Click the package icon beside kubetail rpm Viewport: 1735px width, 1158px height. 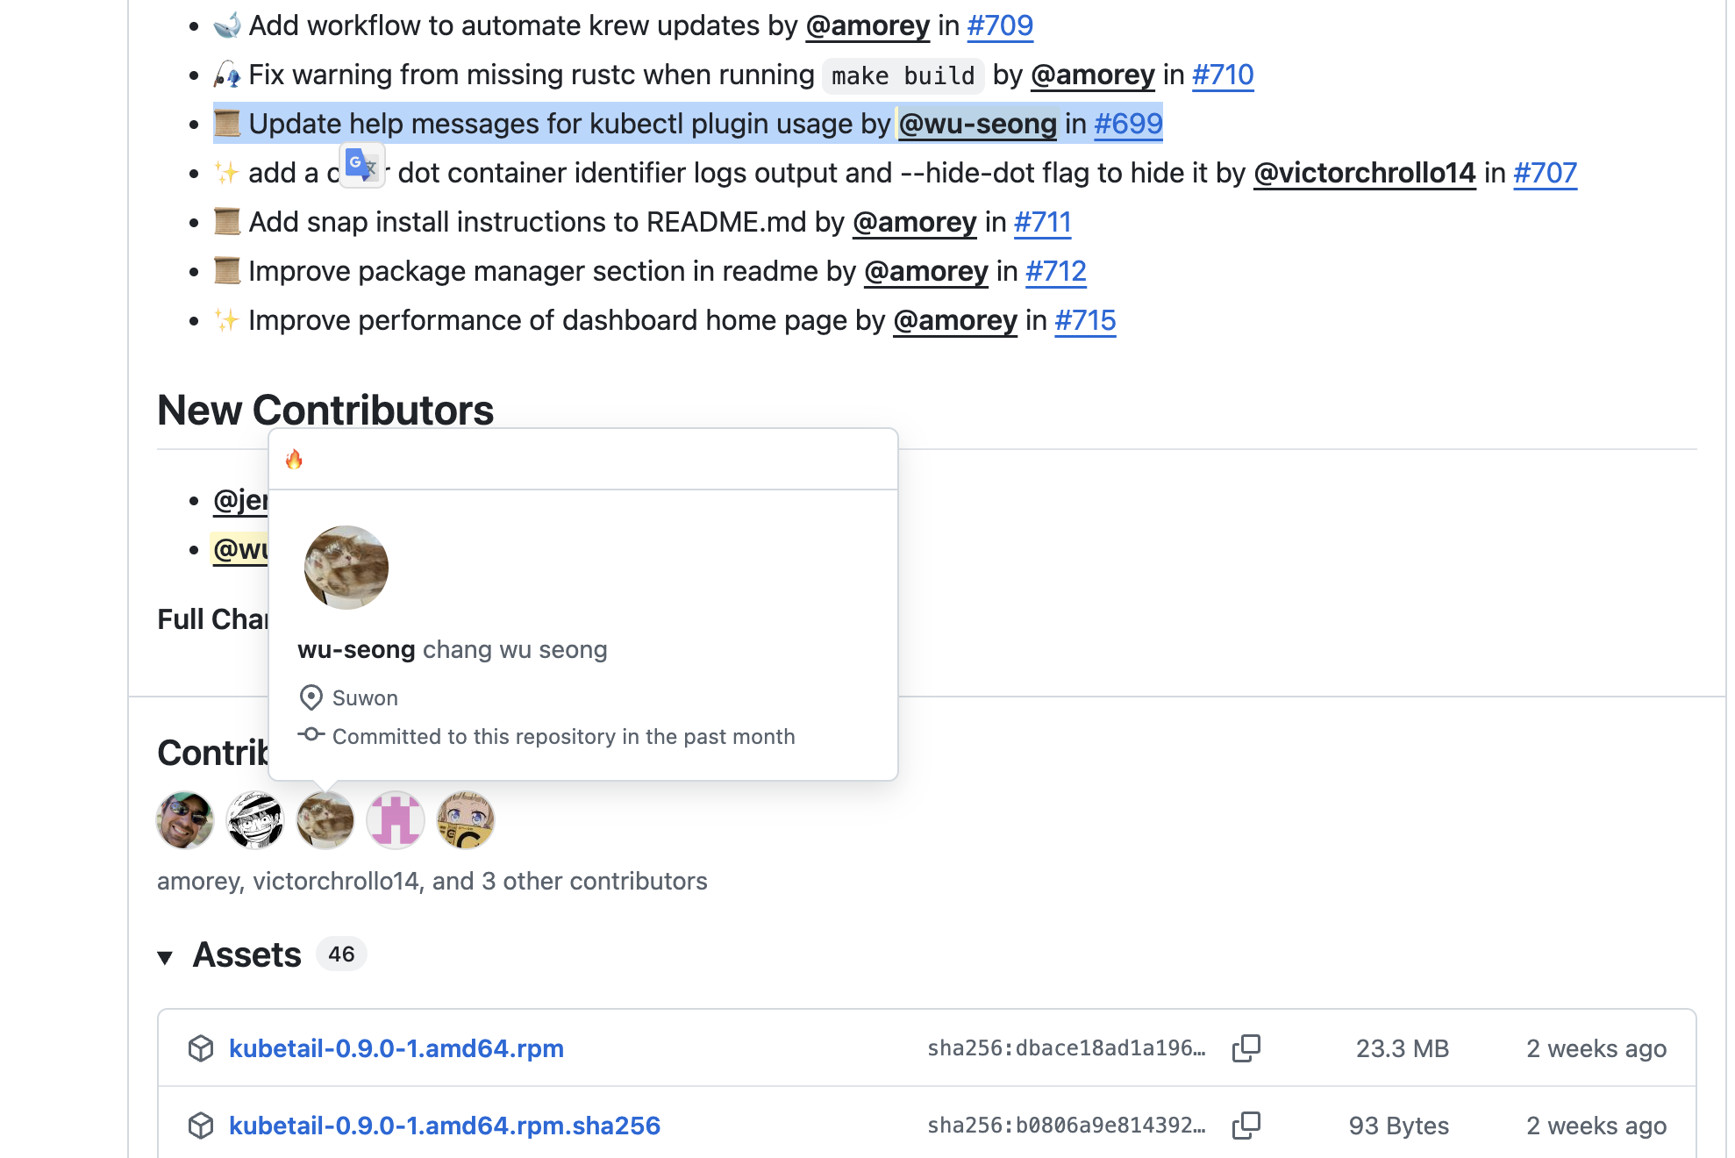[201, 1048]
